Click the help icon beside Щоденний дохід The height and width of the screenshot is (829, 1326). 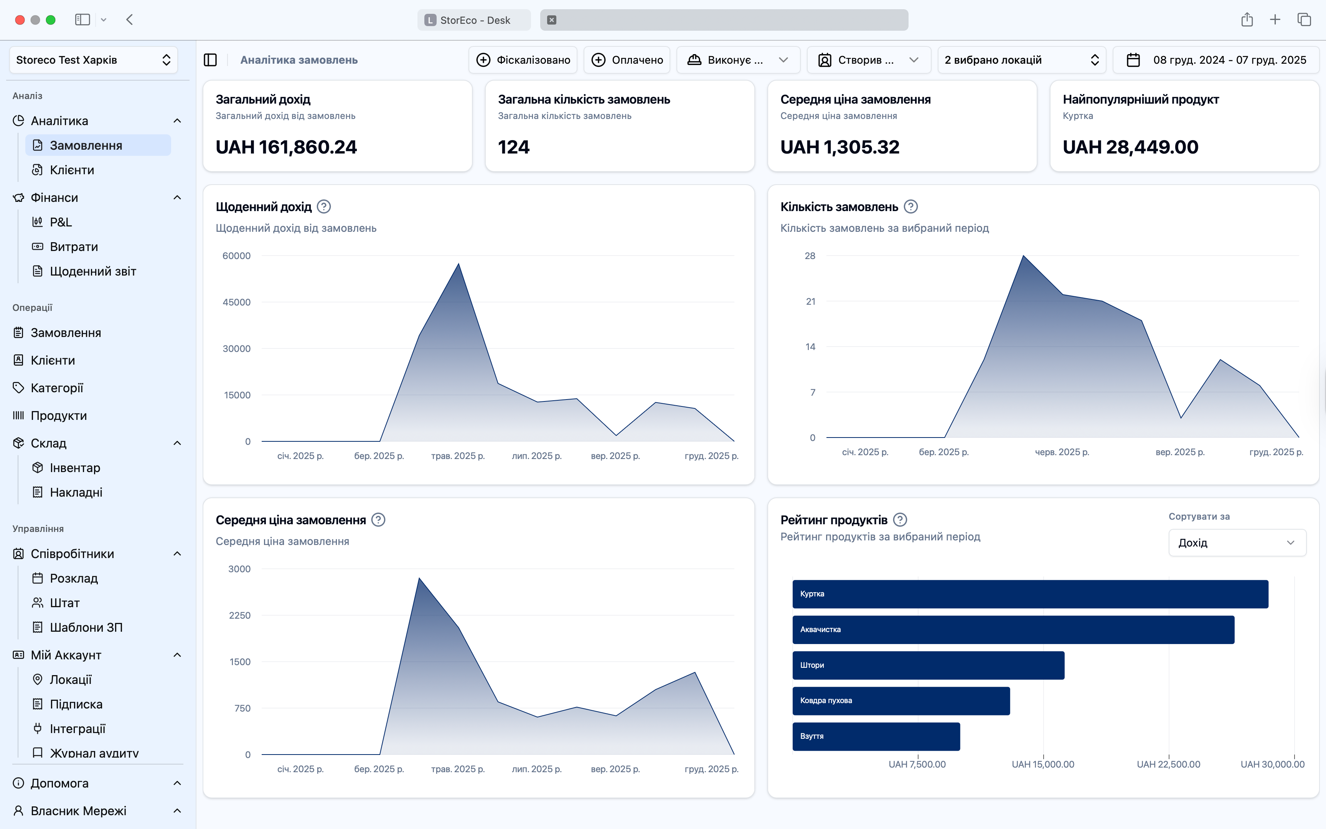[324, 207]
